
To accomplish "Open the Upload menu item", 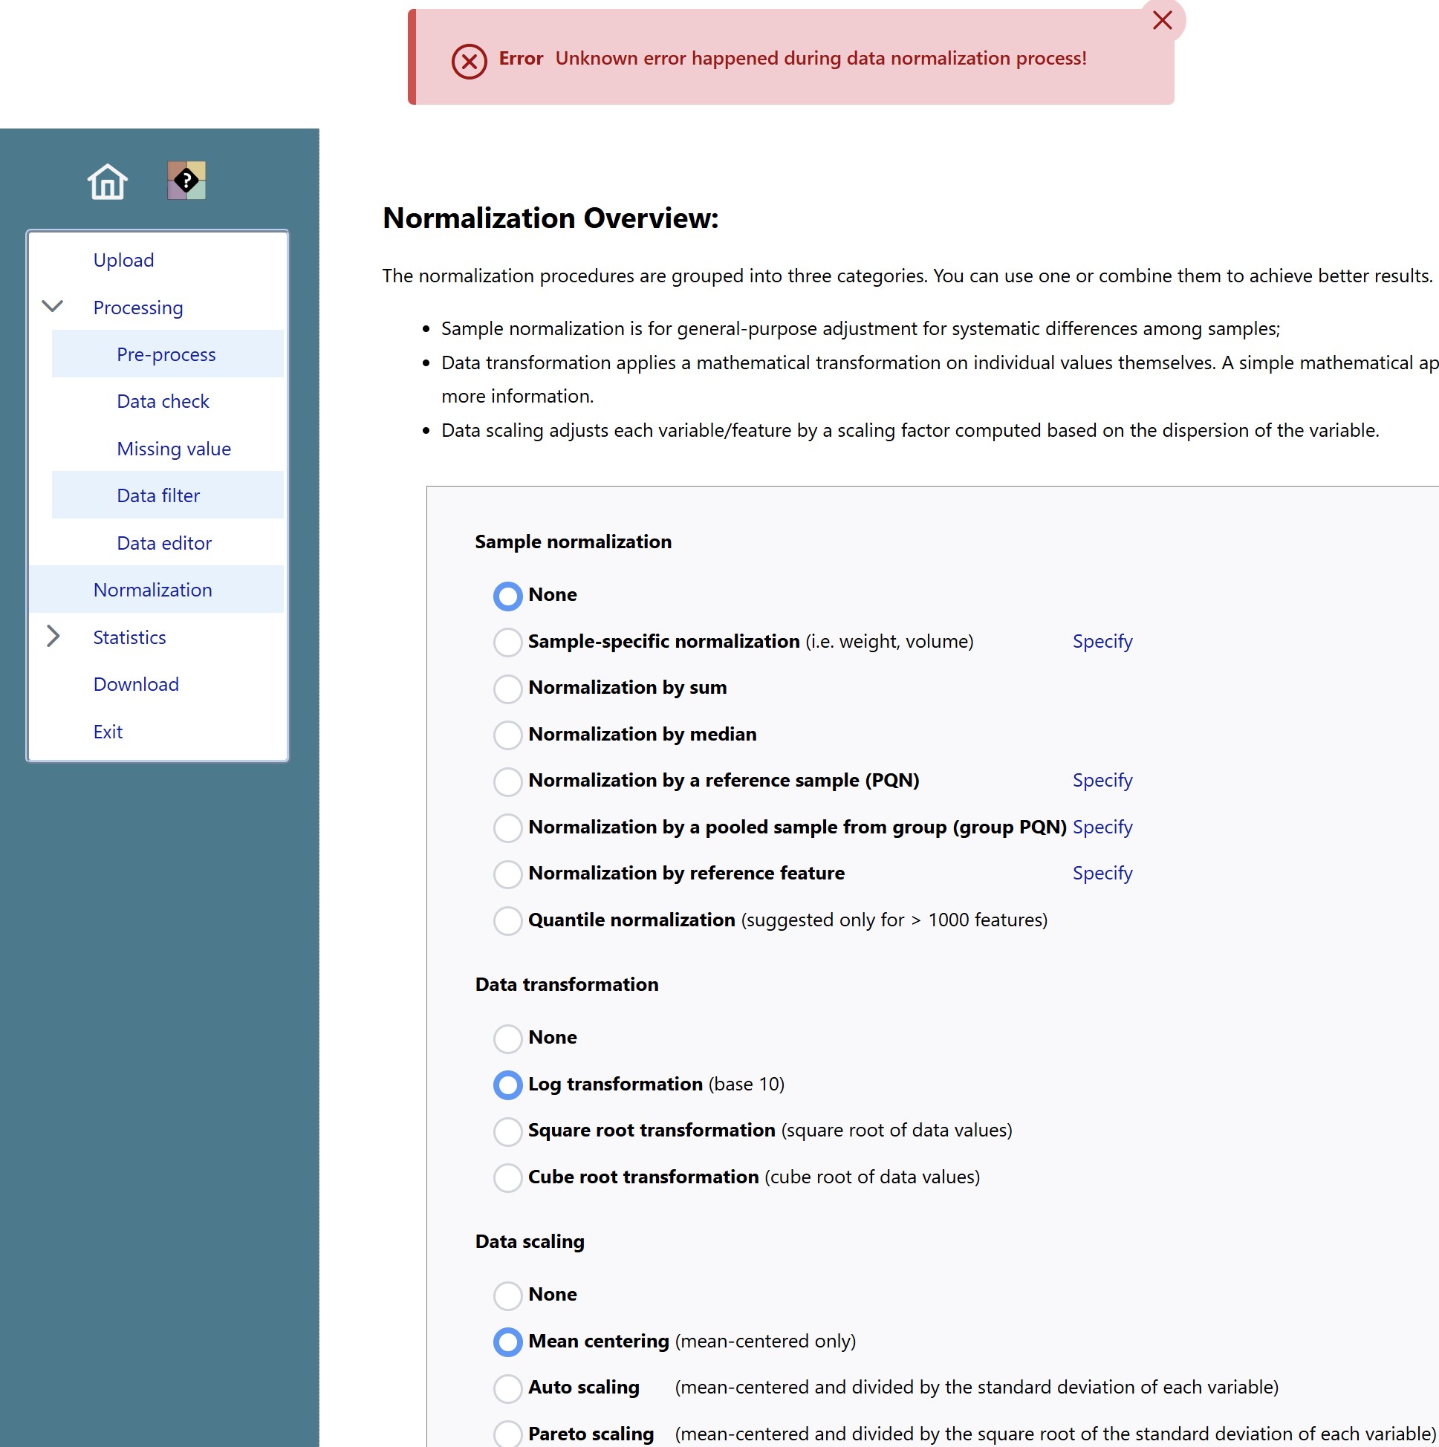I will (x=123, y=260).
